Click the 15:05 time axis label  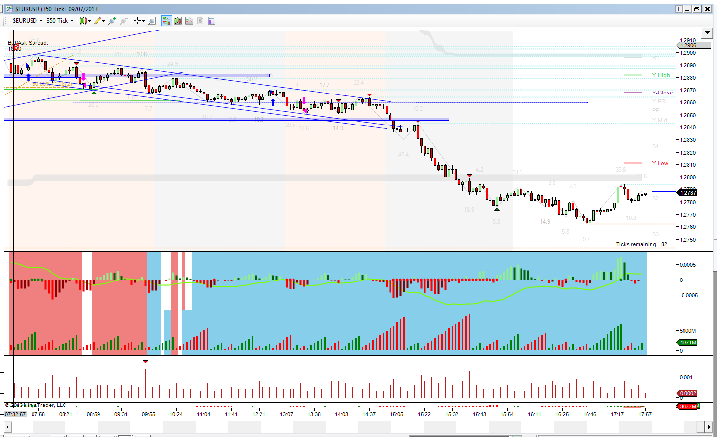pos(397,414)
